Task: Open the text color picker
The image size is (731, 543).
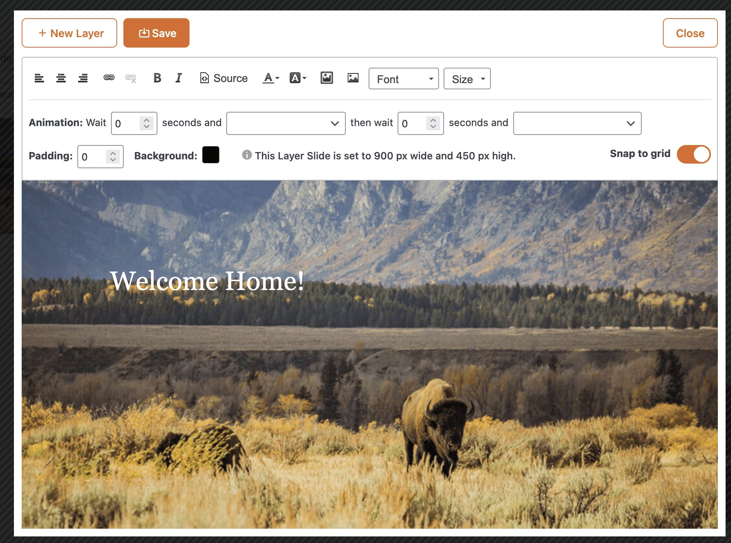Action: tap(270, 78)
